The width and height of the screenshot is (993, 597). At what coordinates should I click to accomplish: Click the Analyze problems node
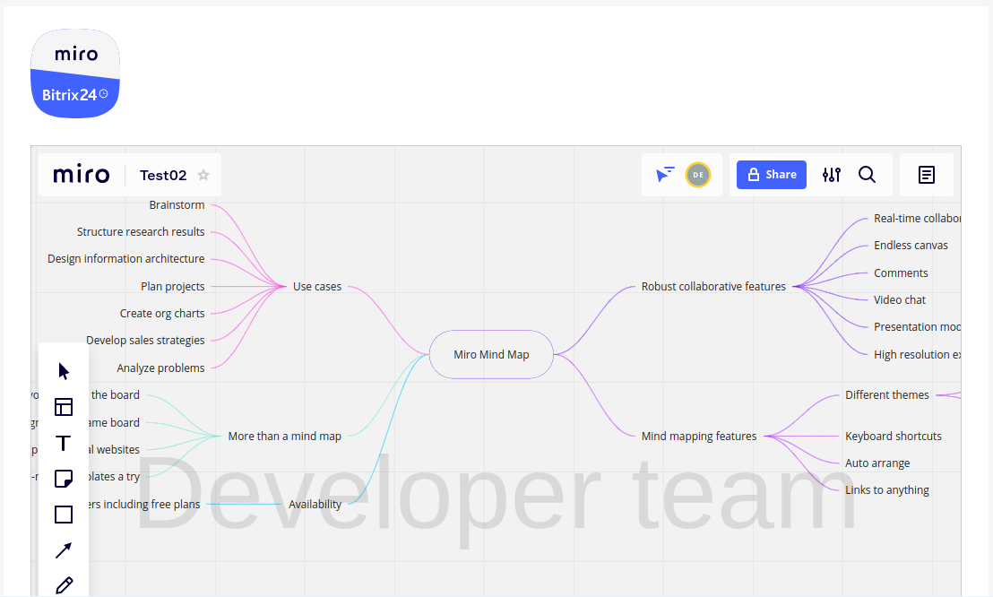(160, 368)
